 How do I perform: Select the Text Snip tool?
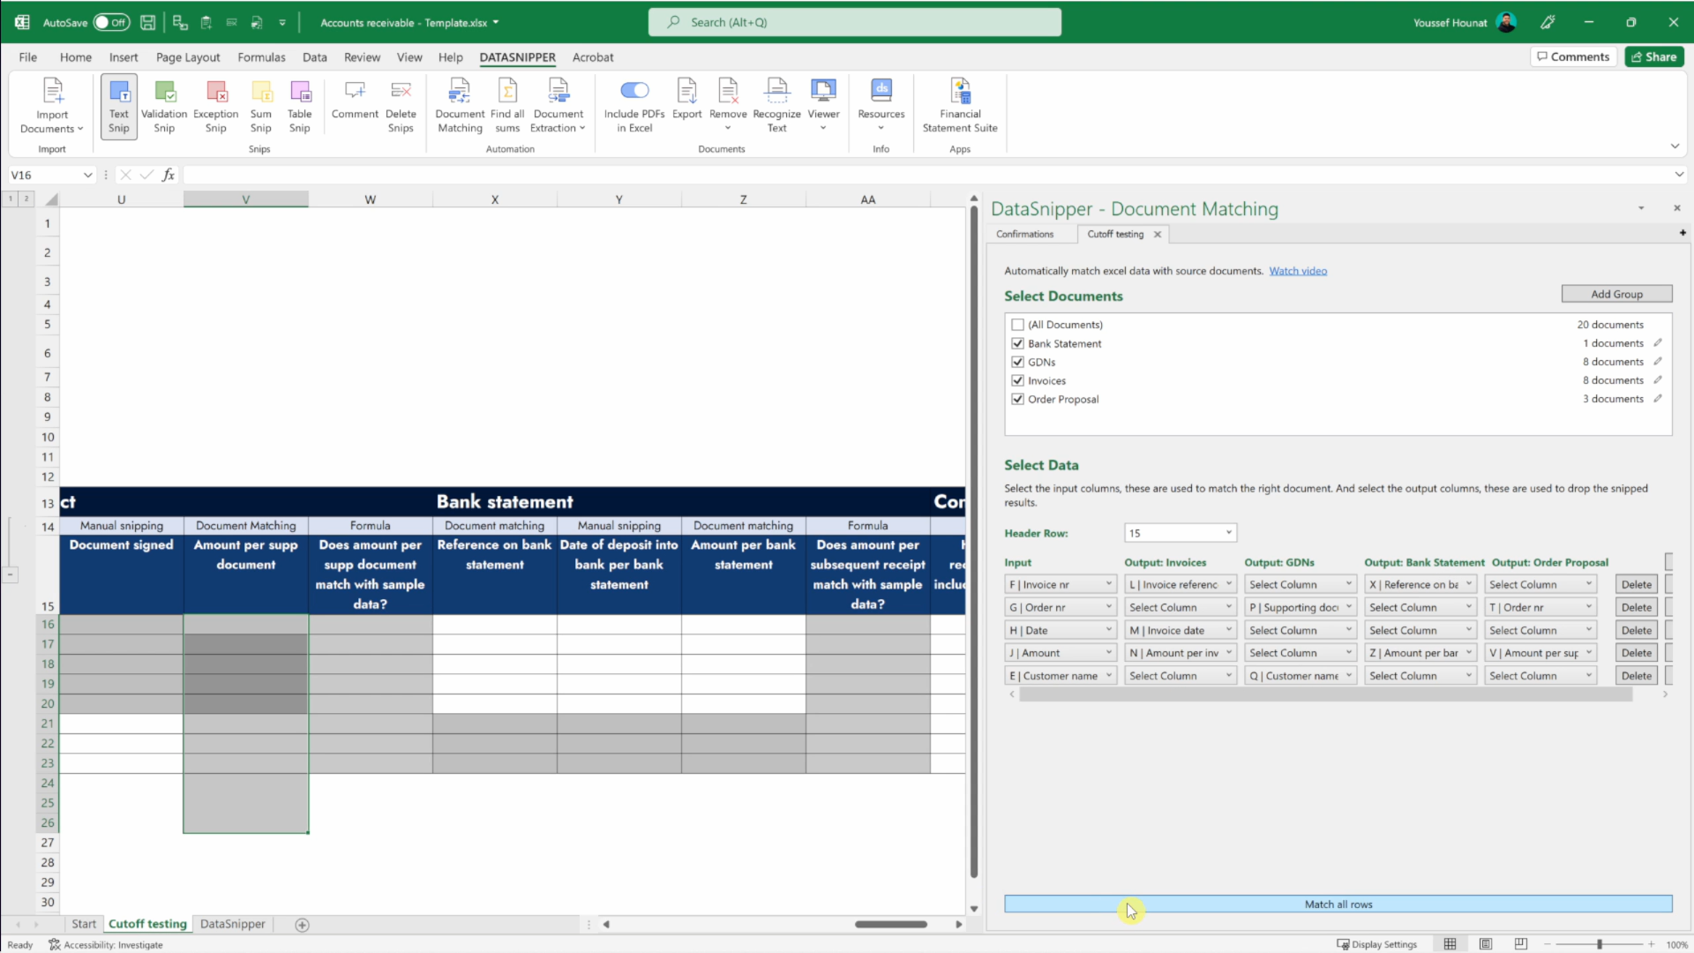[118, 105]
